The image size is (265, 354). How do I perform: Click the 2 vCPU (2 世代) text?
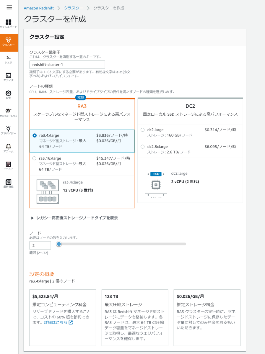(185, 181)
